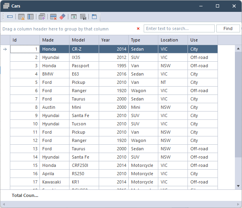
Task: Select the Id 9 cell
Action: (25, 115)
